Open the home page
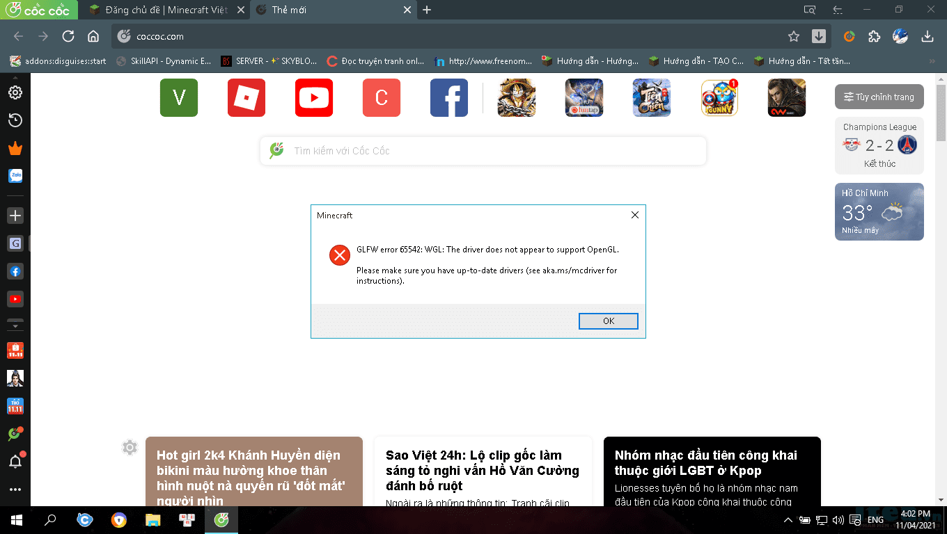Image resolution: width=947 pixels, height=534 pixels. tap(93, 36)
